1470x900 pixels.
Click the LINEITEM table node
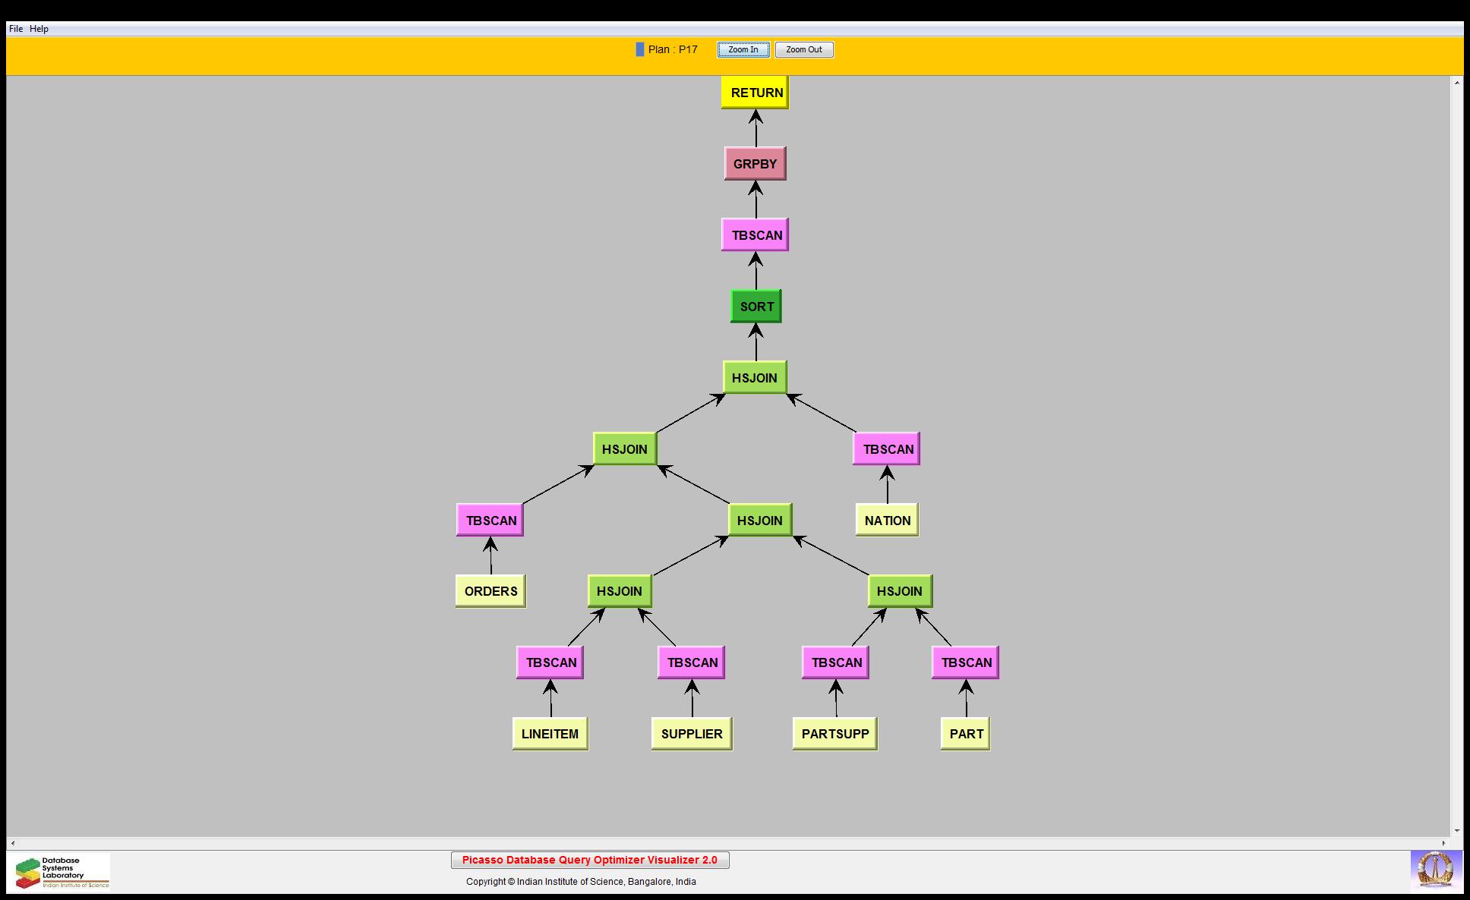click(x=550, y=734)
